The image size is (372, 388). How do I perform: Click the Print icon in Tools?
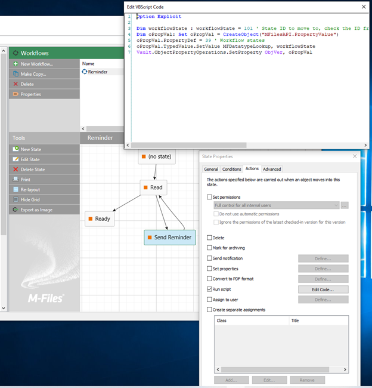pos(15,179)
